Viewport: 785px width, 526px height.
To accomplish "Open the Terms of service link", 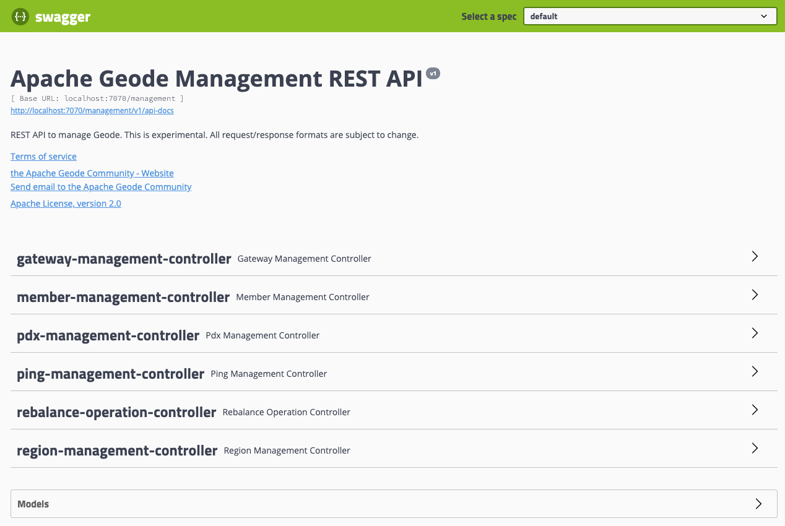I will click(x=43, y=157).
